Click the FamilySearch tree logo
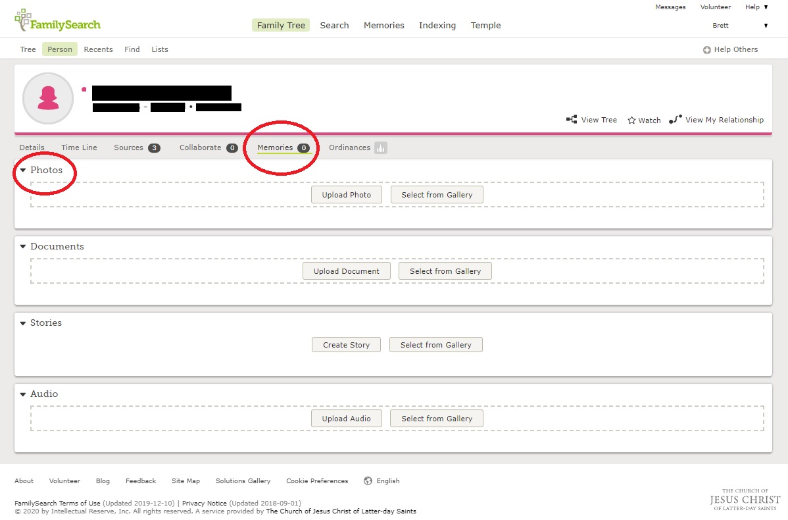The image size is (788, 520). coord(57,20)
